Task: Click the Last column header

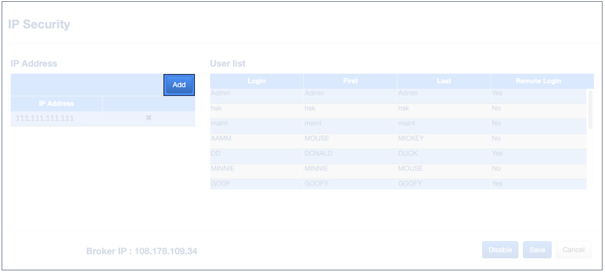Action: (x=444, y=81)
